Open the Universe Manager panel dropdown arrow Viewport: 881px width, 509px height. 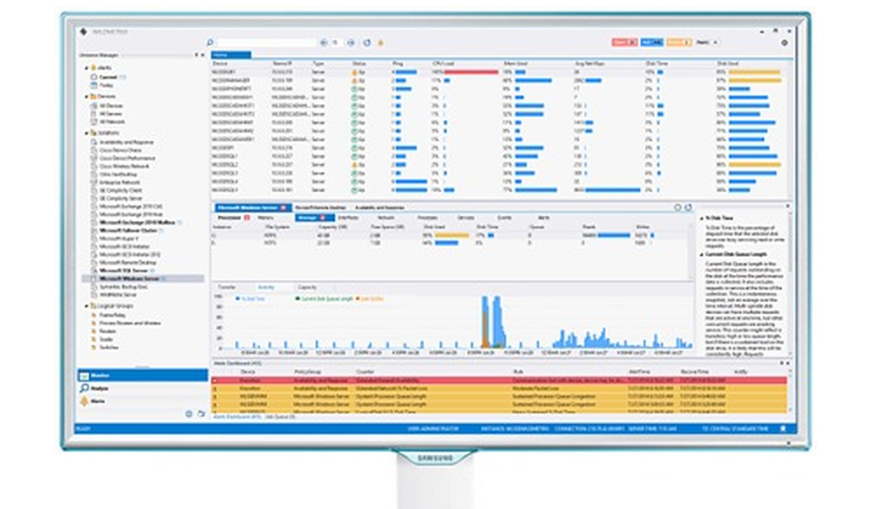click(x=196, y=55)
